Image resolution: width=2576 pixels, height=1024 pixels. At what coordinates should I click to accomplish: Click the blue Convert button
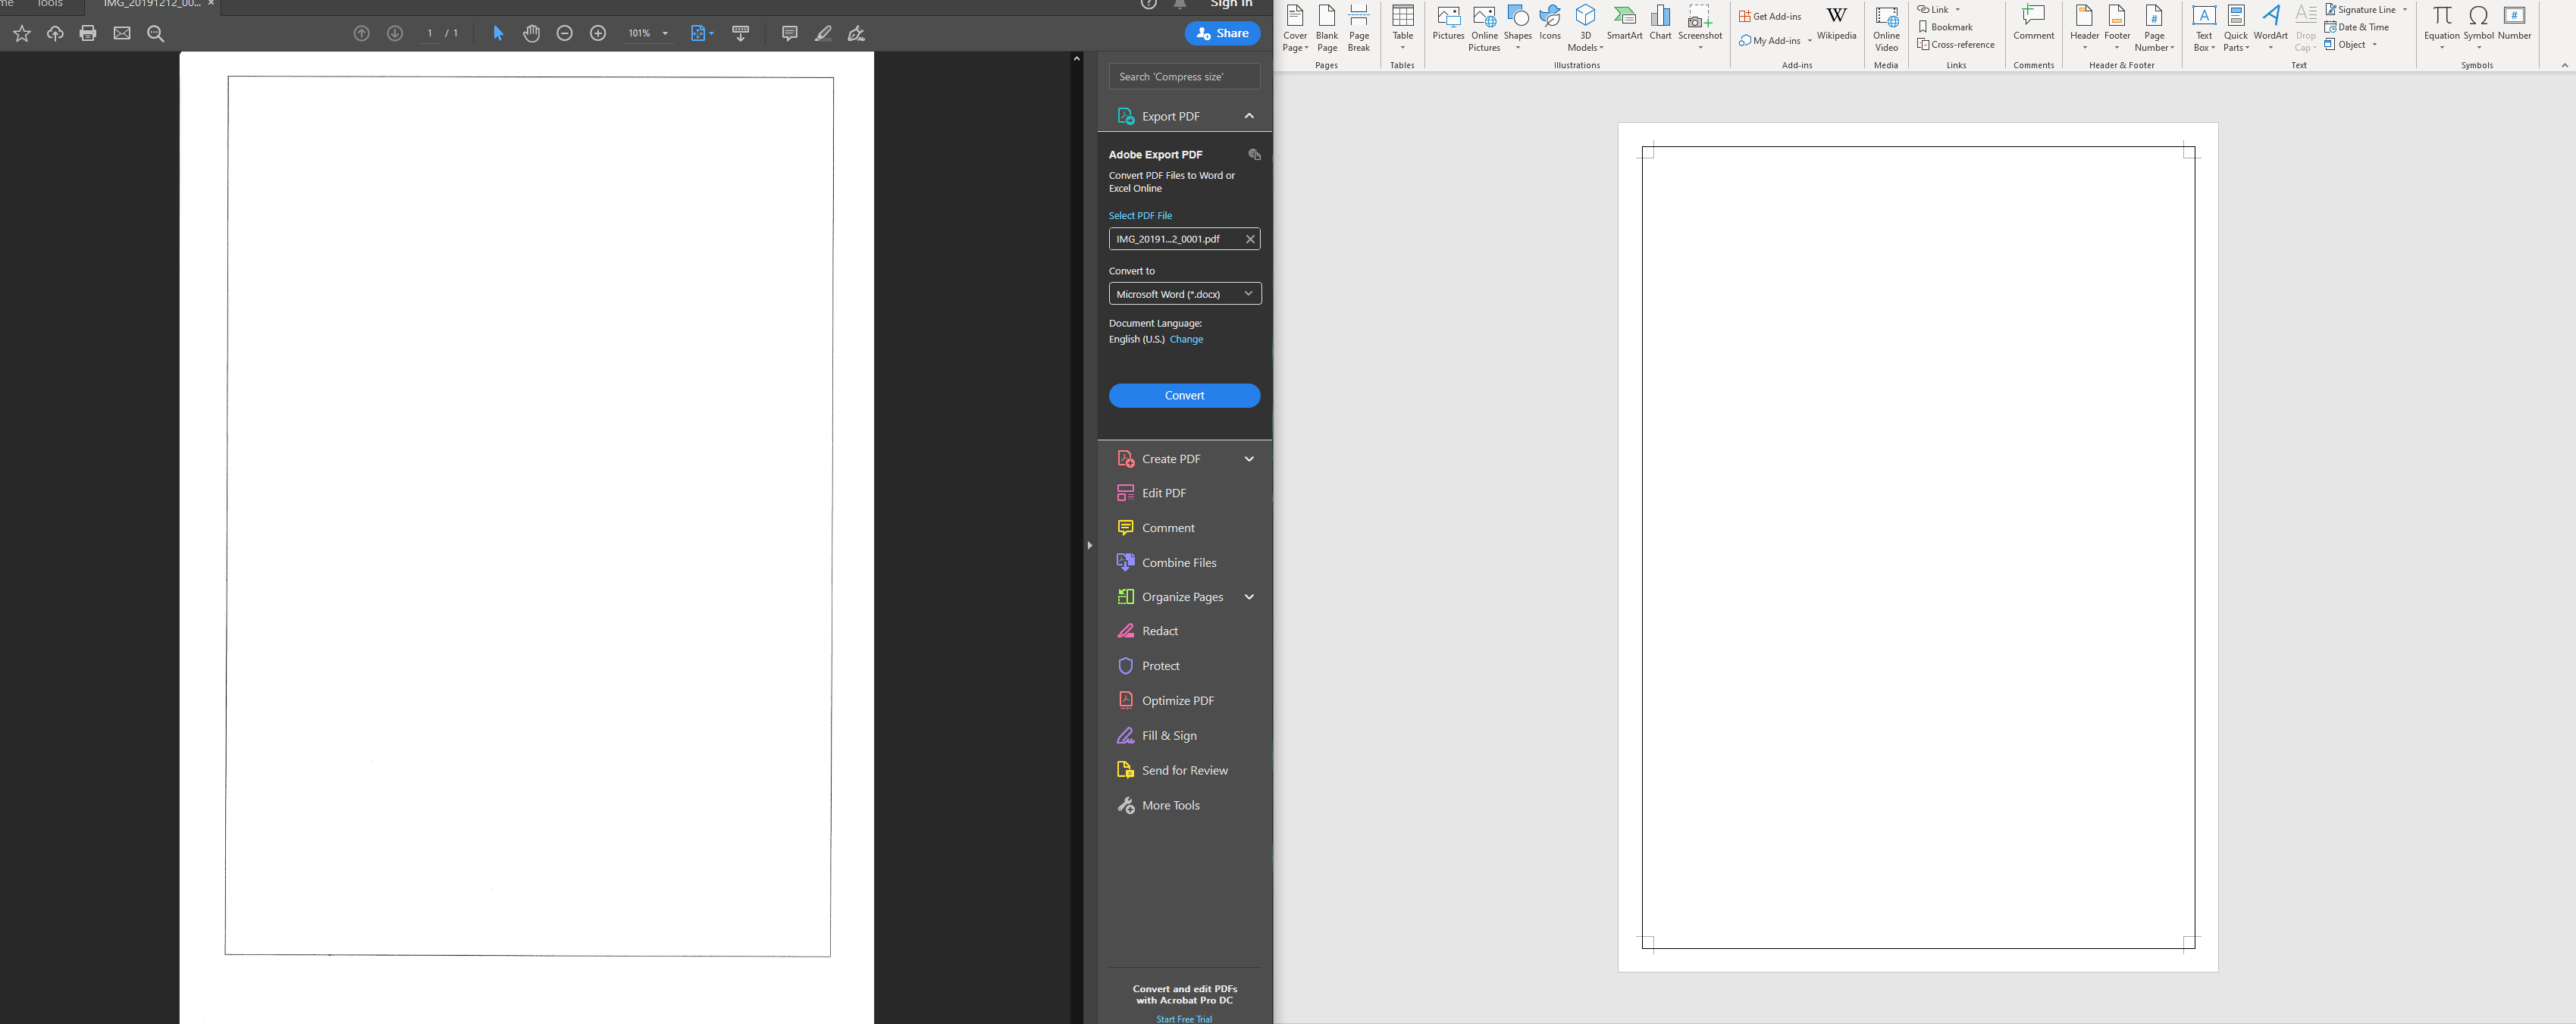1184,396
